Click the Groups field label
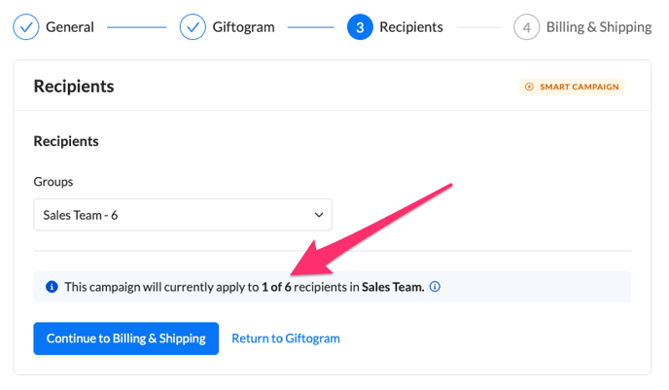The width and height of the screenshot is (669, 390). click(53, 182)
